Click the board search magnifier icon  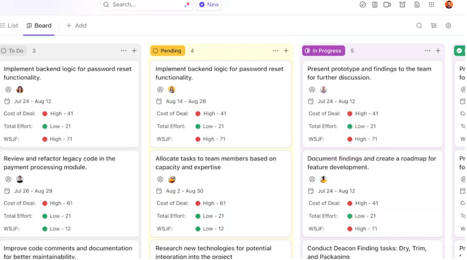pyautogui.click(x=419, y=26)
